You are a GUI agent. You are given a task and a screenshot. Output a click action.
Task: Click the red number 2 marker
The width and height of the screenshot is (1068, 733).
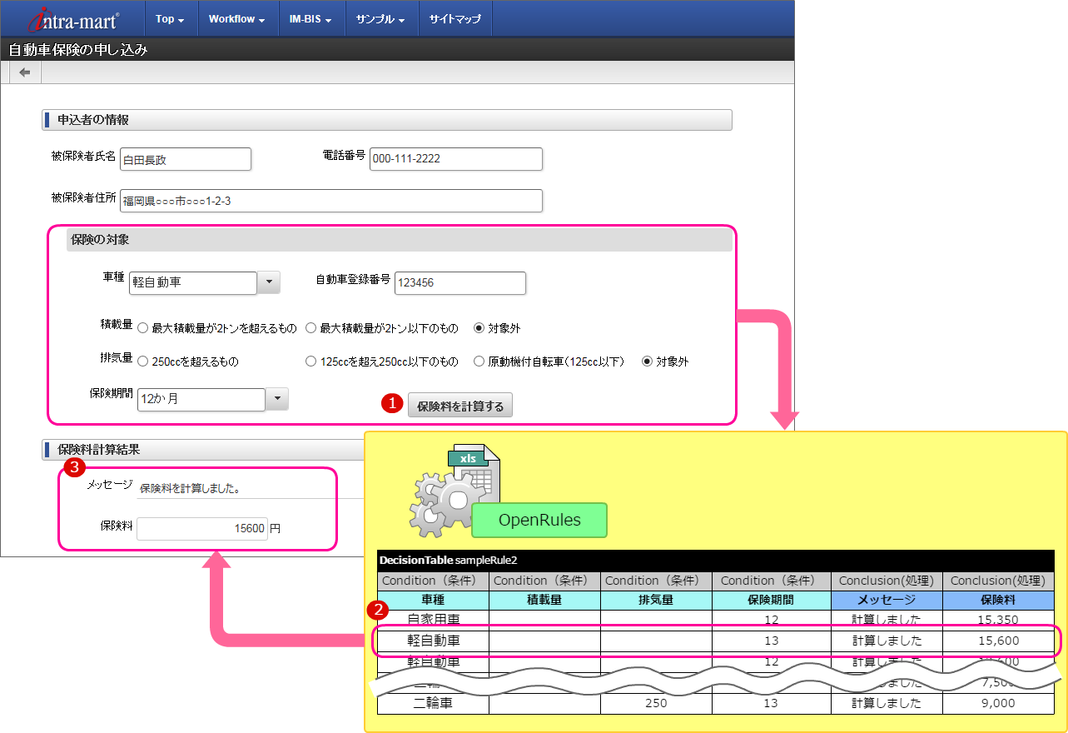[x=378, y=609]
